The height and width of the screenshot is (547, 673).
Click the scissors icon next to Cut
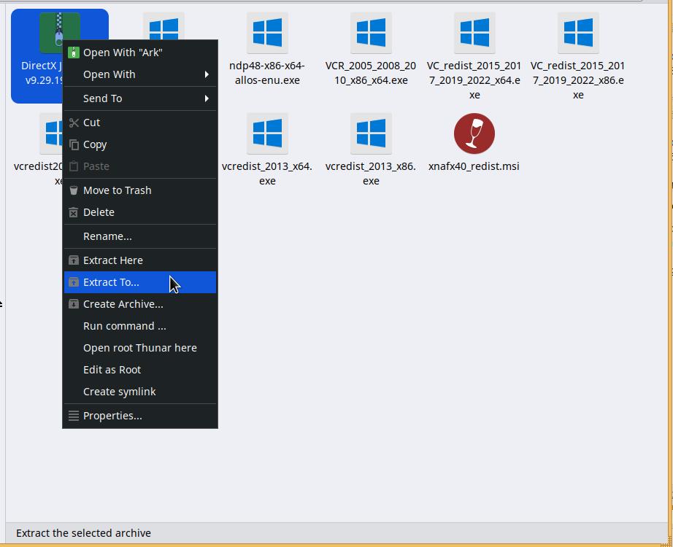(74, 123)
